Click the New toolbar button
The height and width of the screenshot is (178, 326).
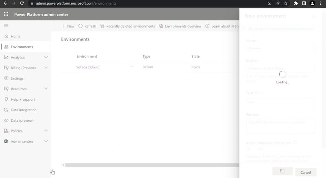point(68,26)
